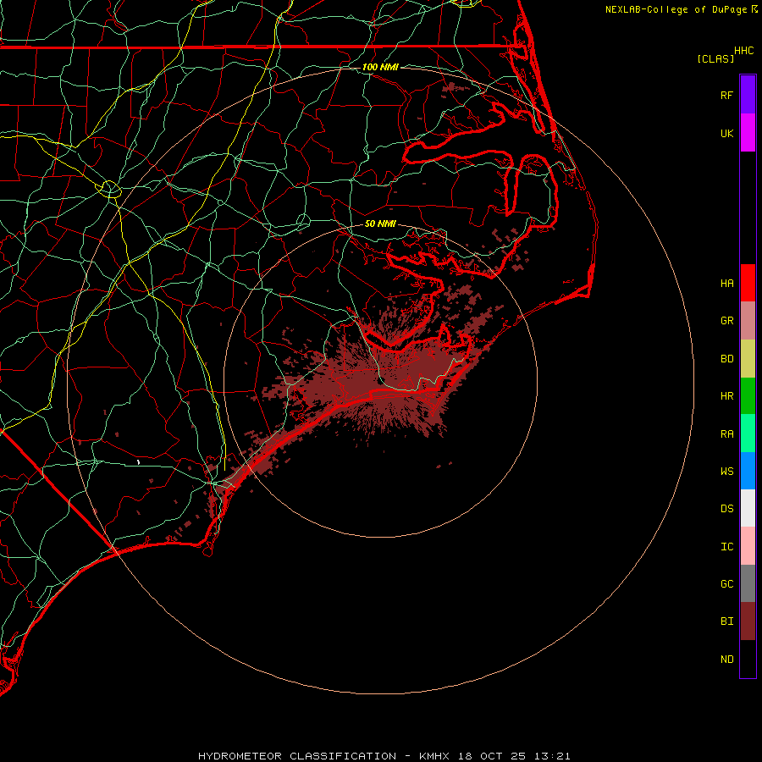Image resolution: width=762 pixels, height=762 pixels.
Task: Click the GR legend label
Action: (x=726, y=321)
